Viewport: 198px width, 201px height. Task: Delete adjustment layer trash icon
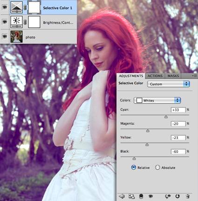coord(188,196)
